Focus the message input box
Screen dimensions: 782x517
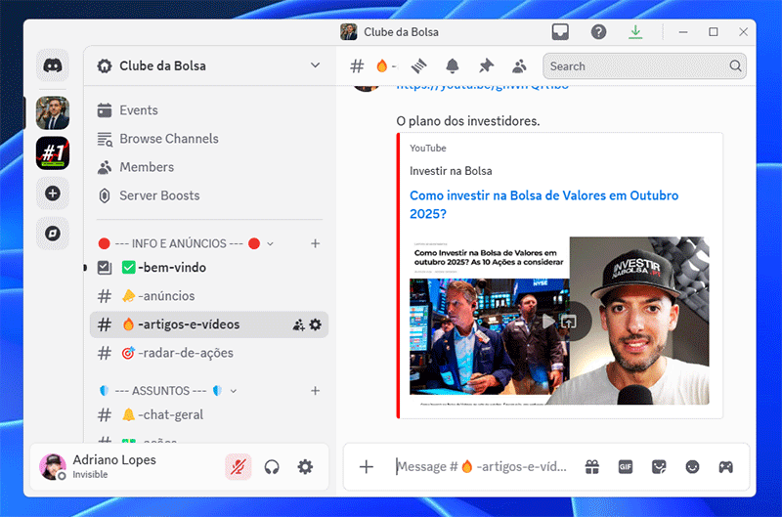coord(482,466)
